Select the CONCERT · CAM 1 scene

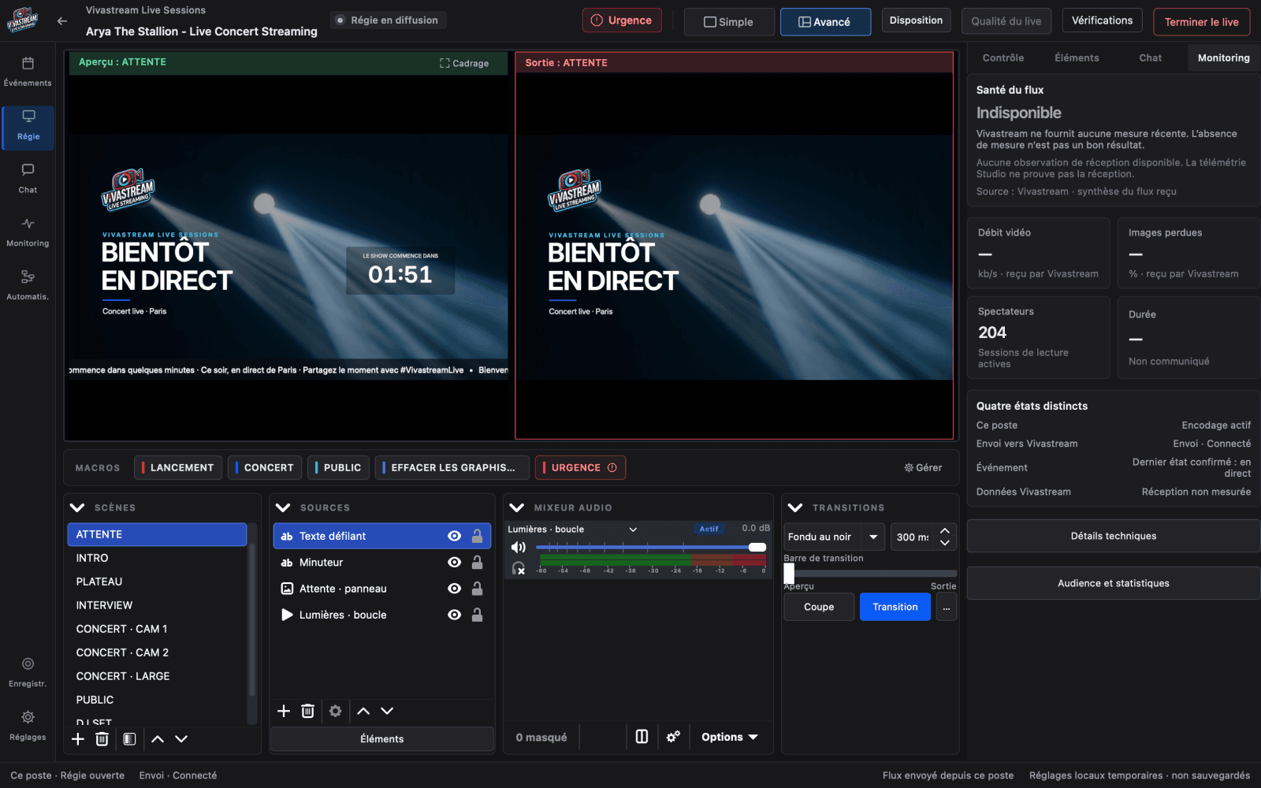click(x=157, y=629)
